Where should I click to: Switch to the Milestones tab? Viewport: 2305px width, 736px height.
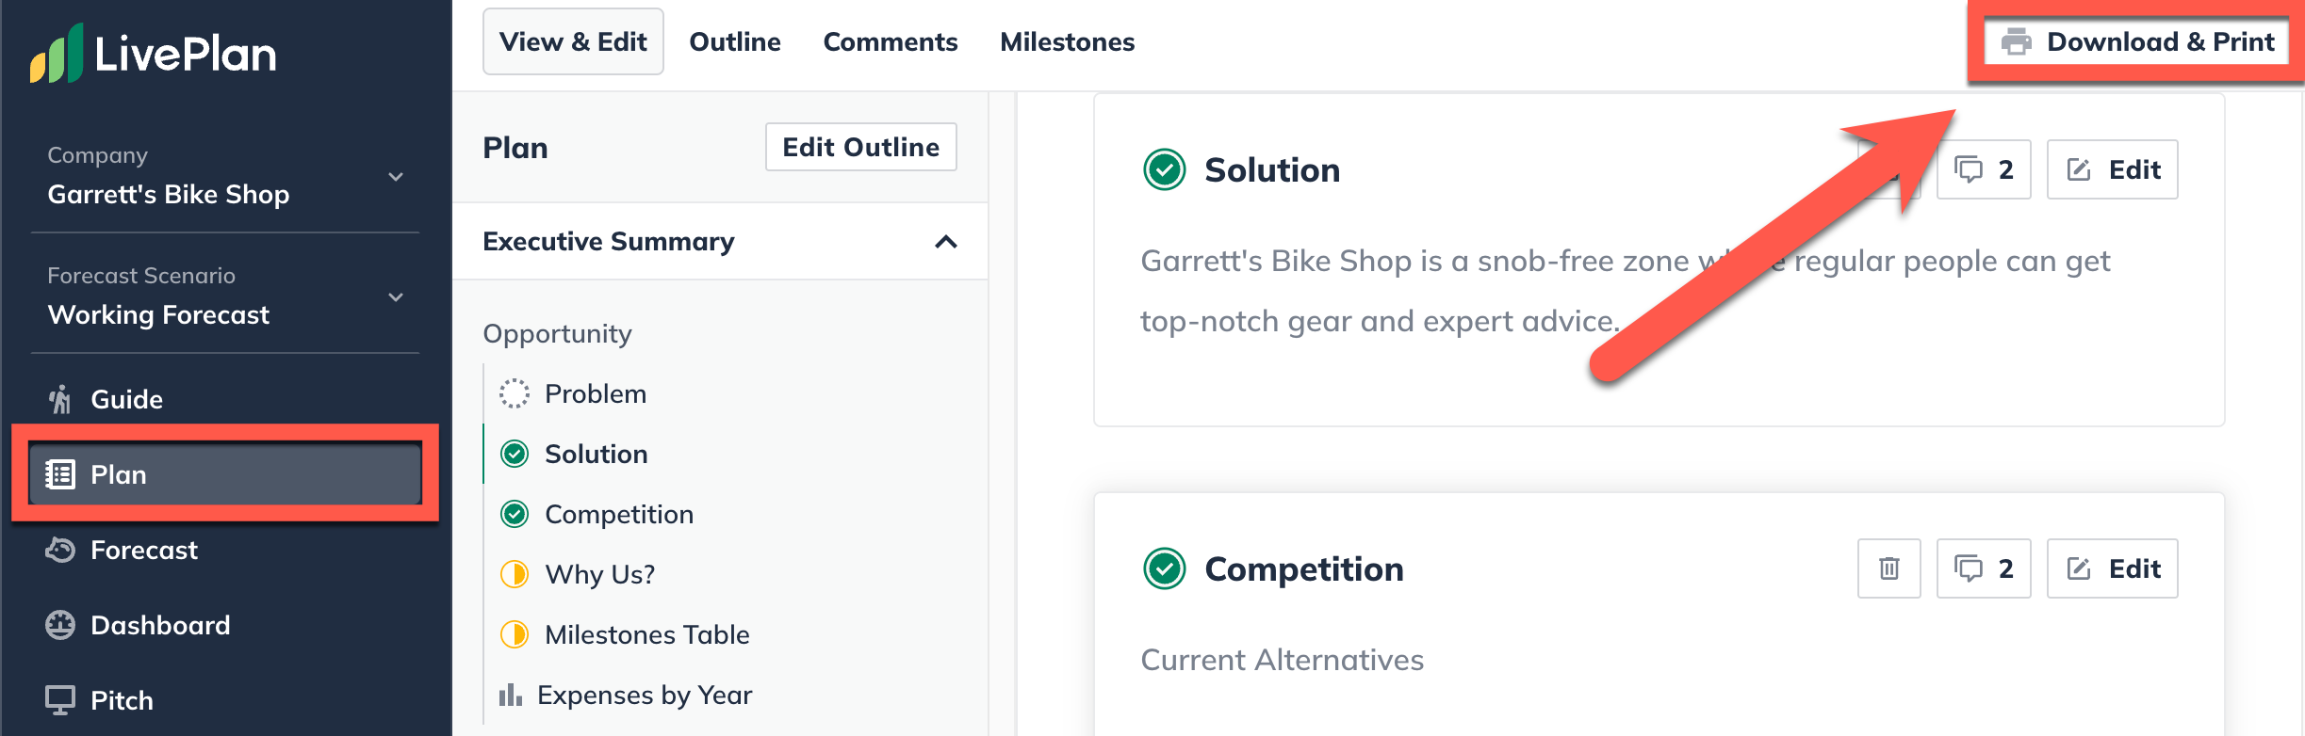click(x=1067, y=41)
